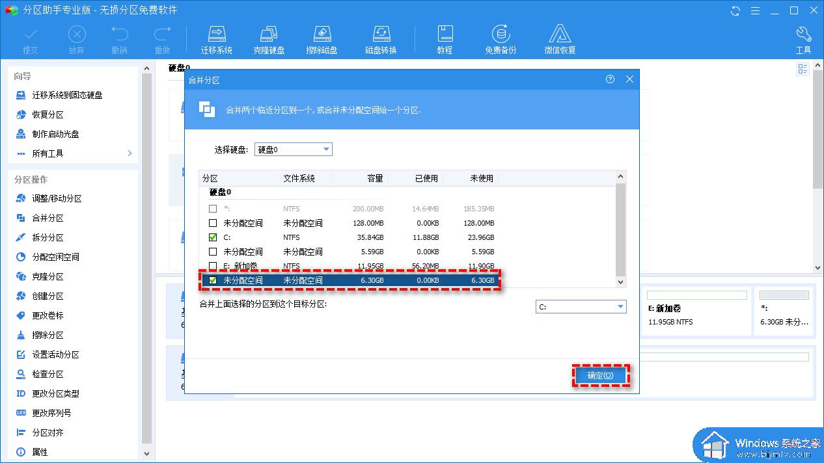
Task: Open the 擦除磁盘 tool
Action: (x=322, y=39)
